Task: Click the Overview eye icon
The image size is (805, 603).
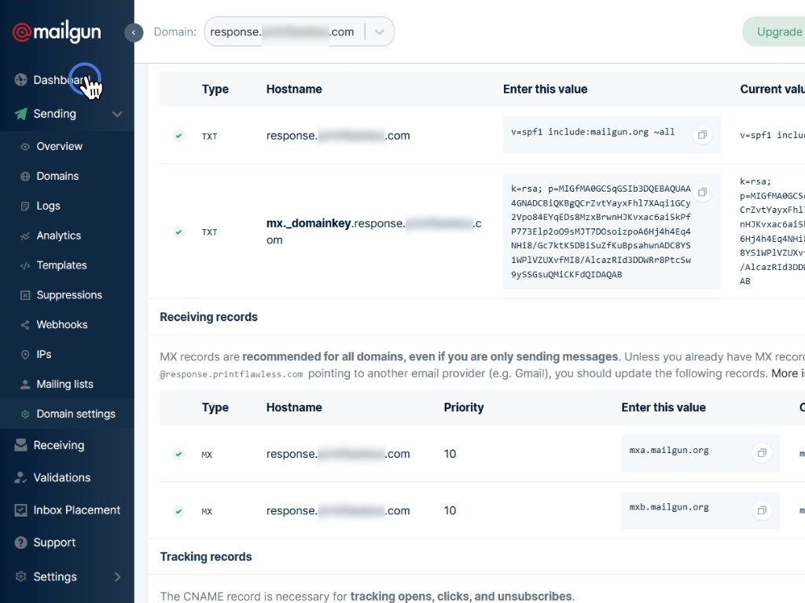Action: tap(24, 147)
